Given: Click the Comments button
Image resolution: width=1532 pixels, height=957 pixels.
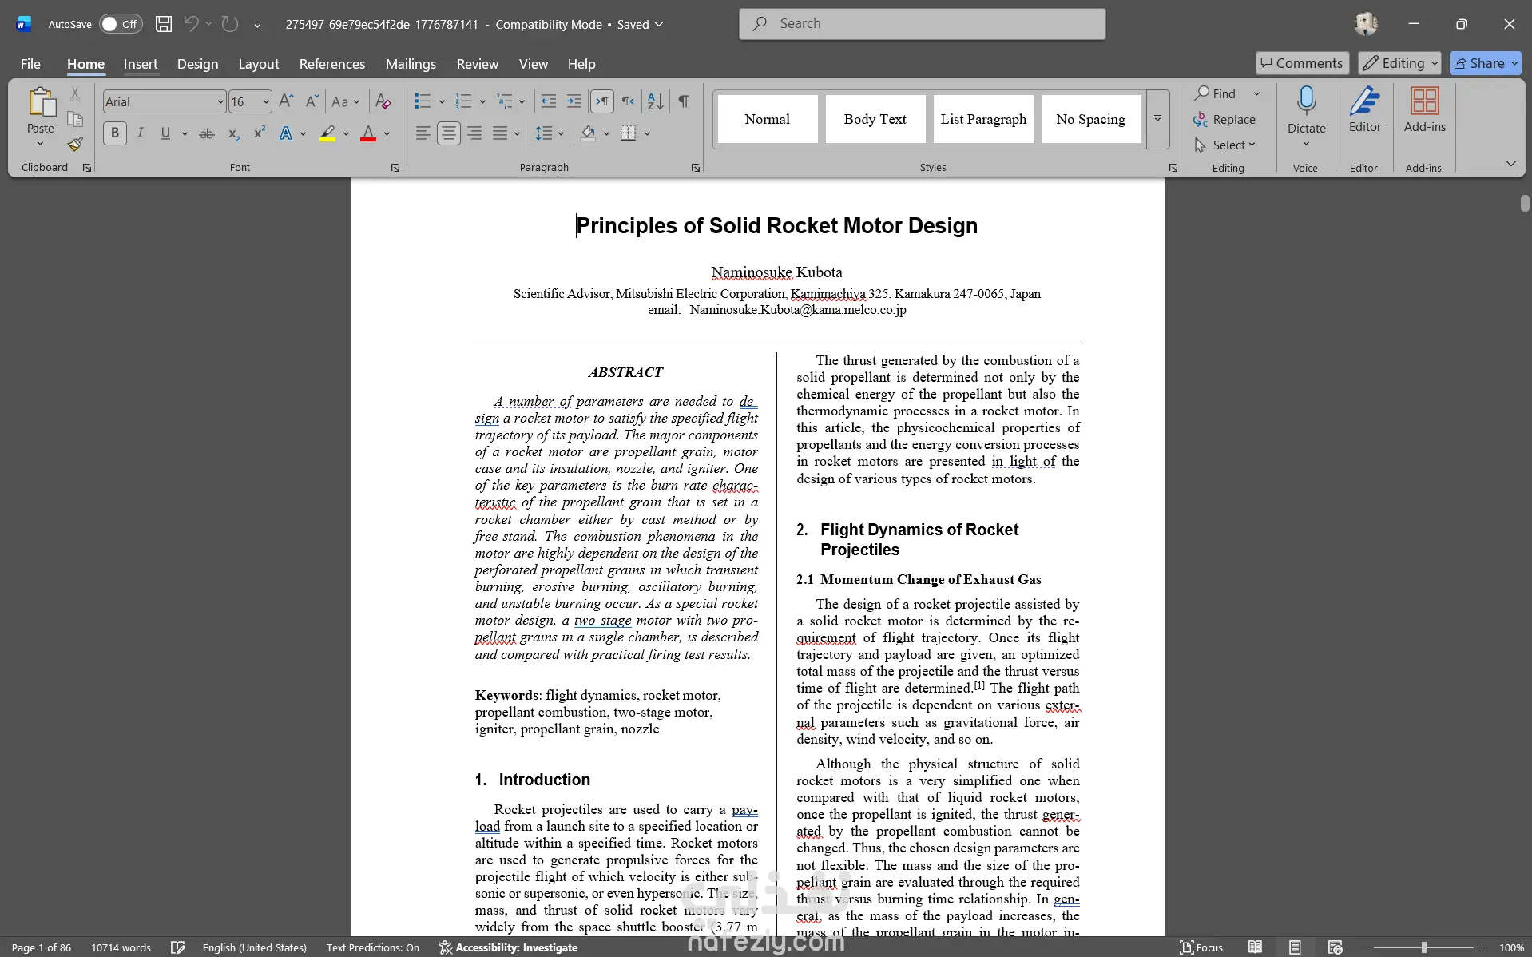Looking at the screenshot, I should (x=1302, y=63).
